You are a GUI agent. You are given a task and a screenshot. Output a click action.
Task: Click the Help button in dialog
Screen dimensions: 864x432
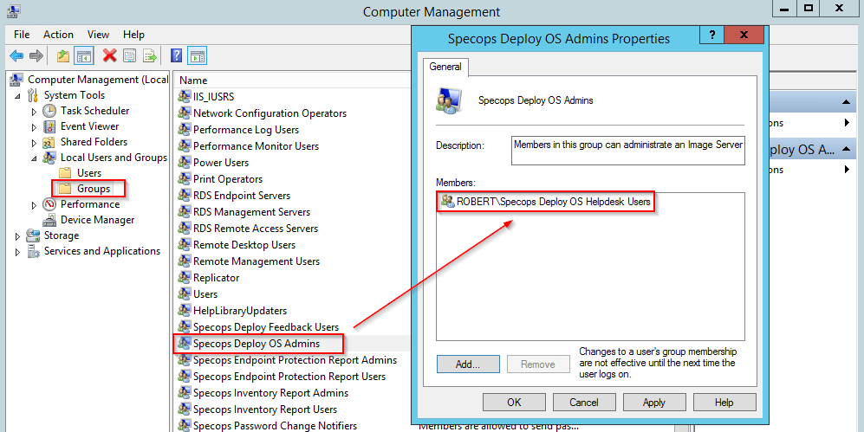coord(724,403)
